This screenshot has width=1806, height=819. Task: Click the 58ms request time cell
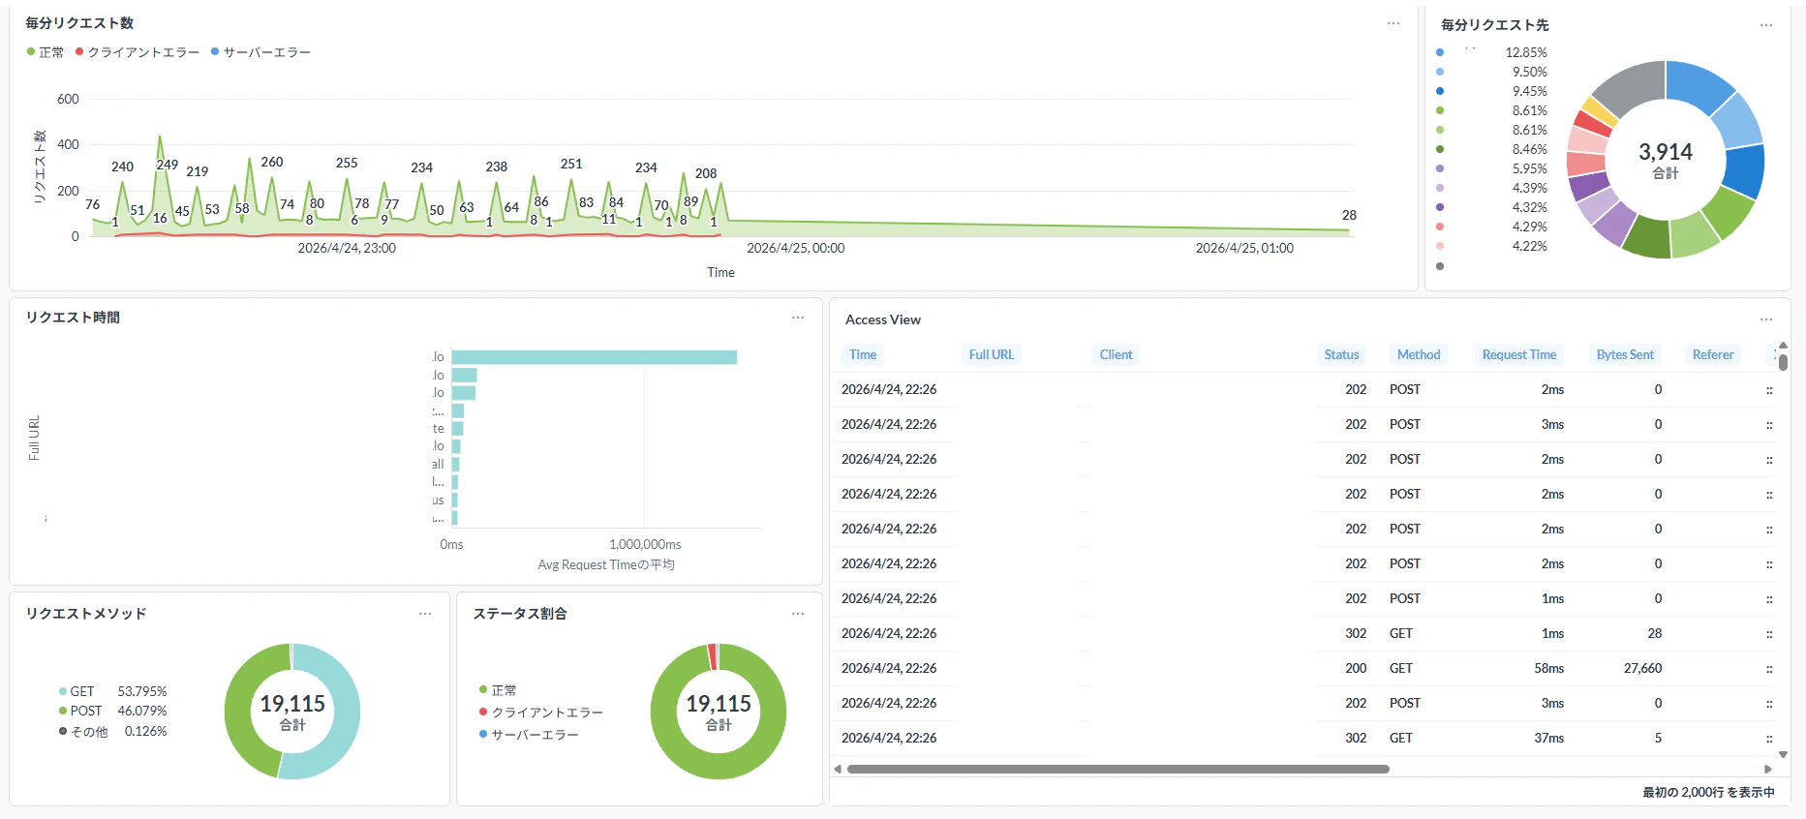(1548, 668)
